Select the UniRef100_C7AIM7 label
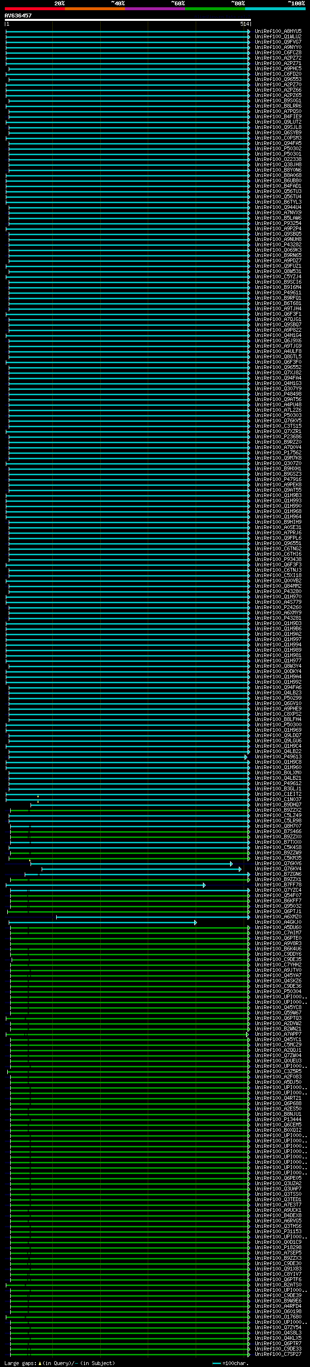The width and height of the screenshot is (310, 1367). pyautogui.click(x=278, y=933)
